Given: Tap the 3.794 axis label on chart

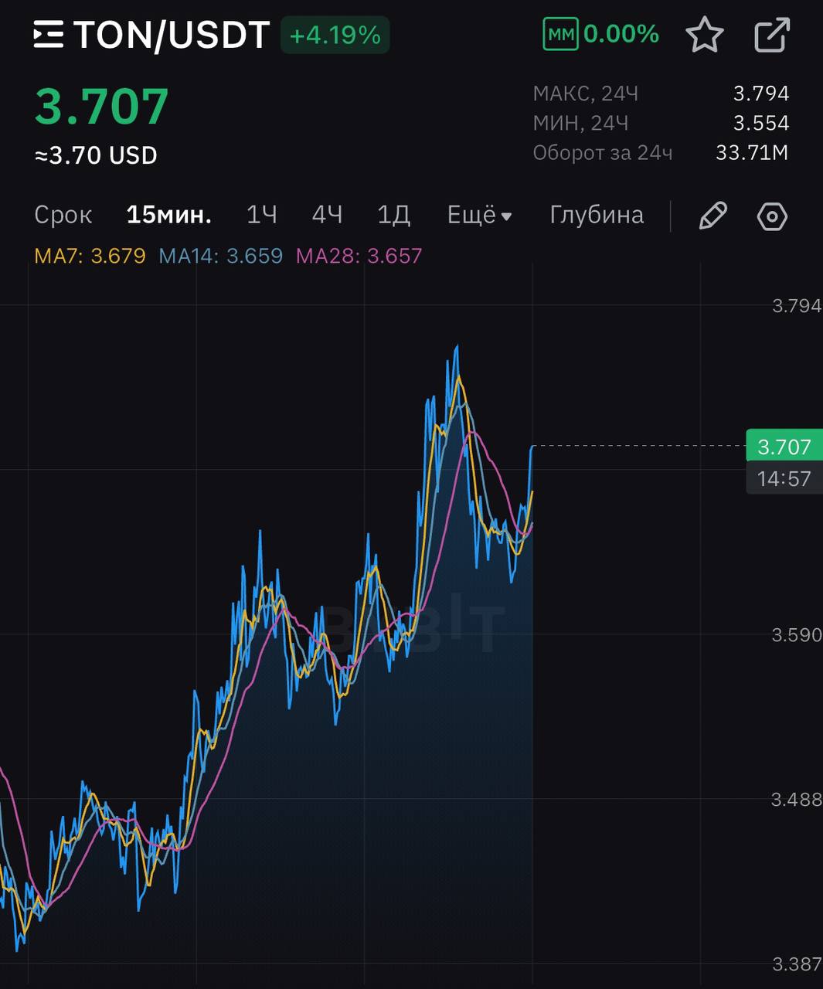Looking at the screenshot, I should click(797, 306).
